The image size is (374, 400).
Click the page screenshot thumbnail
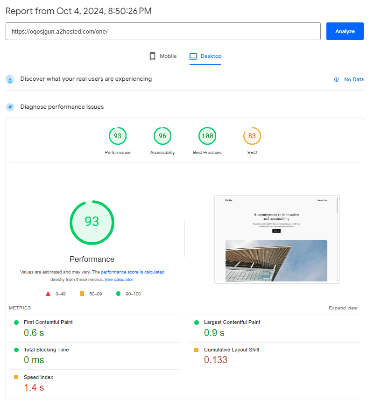tap(277, 239)
